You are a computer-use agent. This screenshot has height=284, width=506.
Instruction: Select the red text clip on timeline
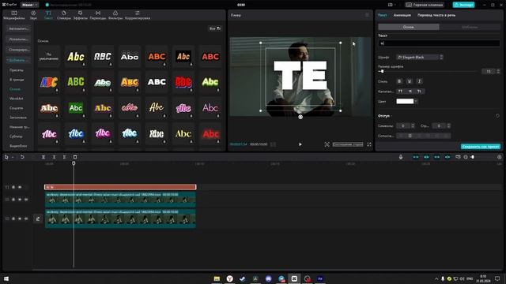point(120,187)
